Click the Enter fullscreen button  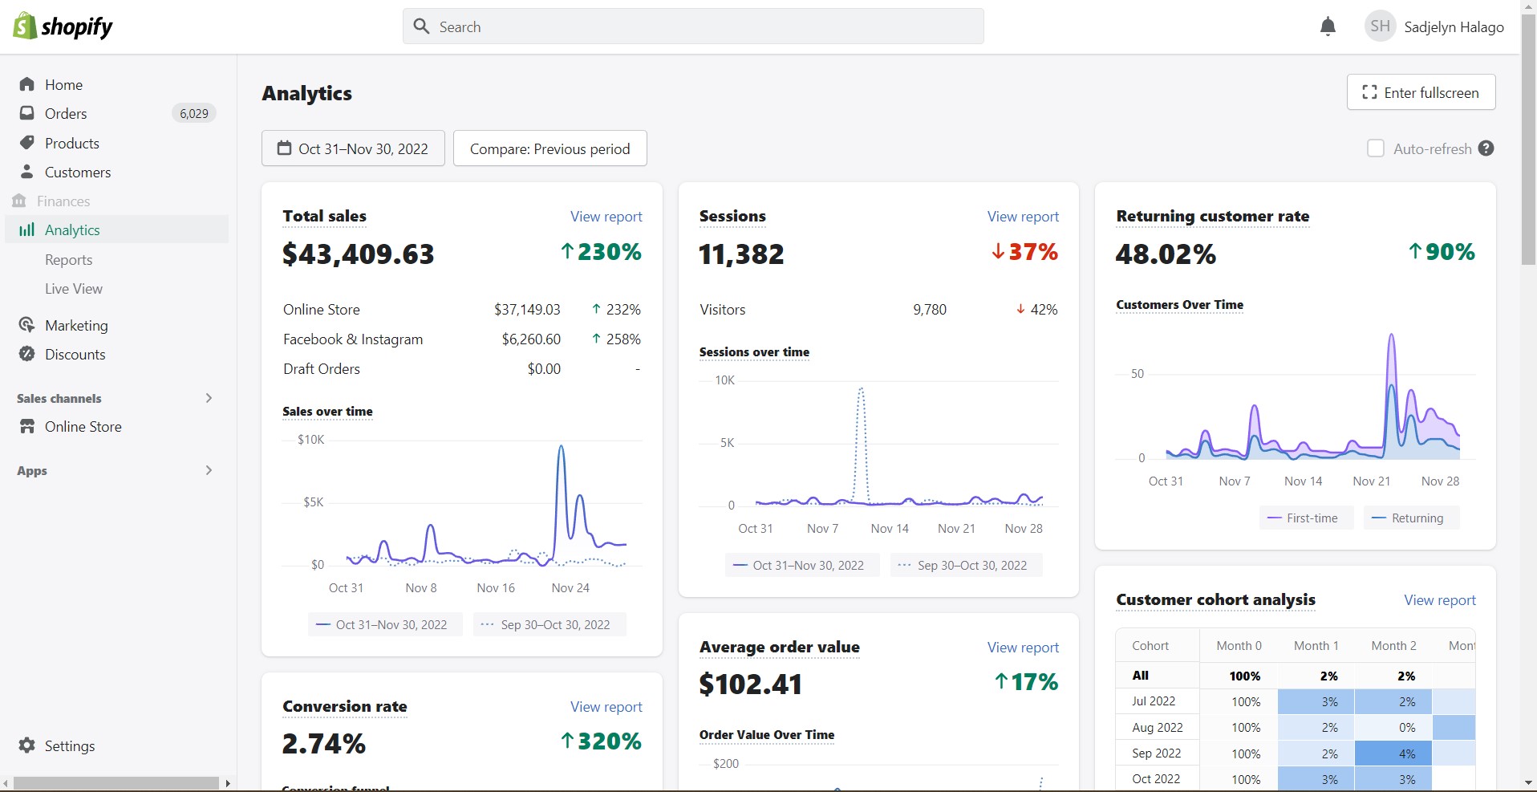pyautogui.click(x=1421, y=92)
